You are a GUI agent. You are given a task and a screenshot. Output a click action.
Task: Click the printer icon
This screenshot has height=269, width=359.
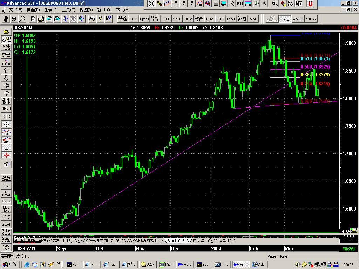tap(92, 19)
